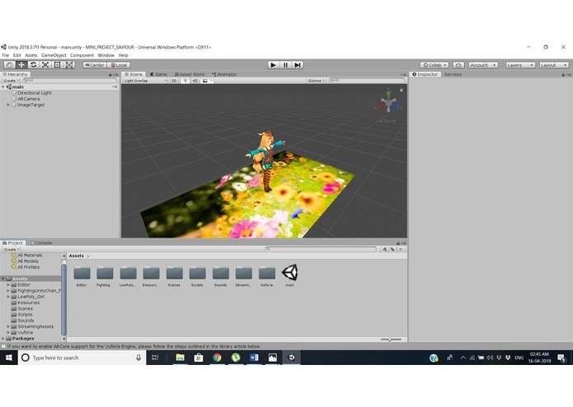Switch to the Animator tab
This screenshot has height=407, width=573.
[x=224, y=74]
